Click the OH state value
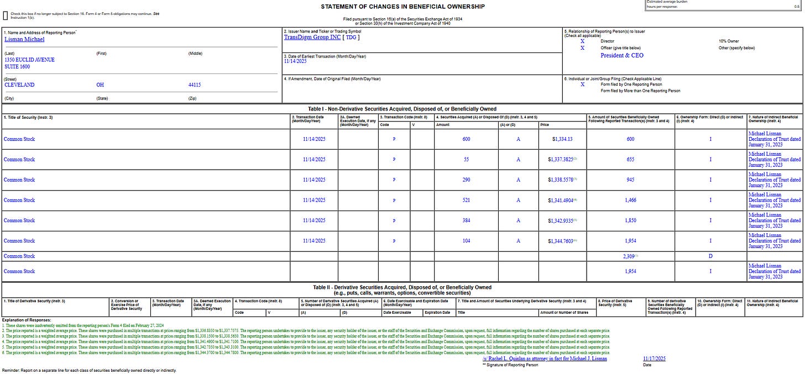 (100, 85)
